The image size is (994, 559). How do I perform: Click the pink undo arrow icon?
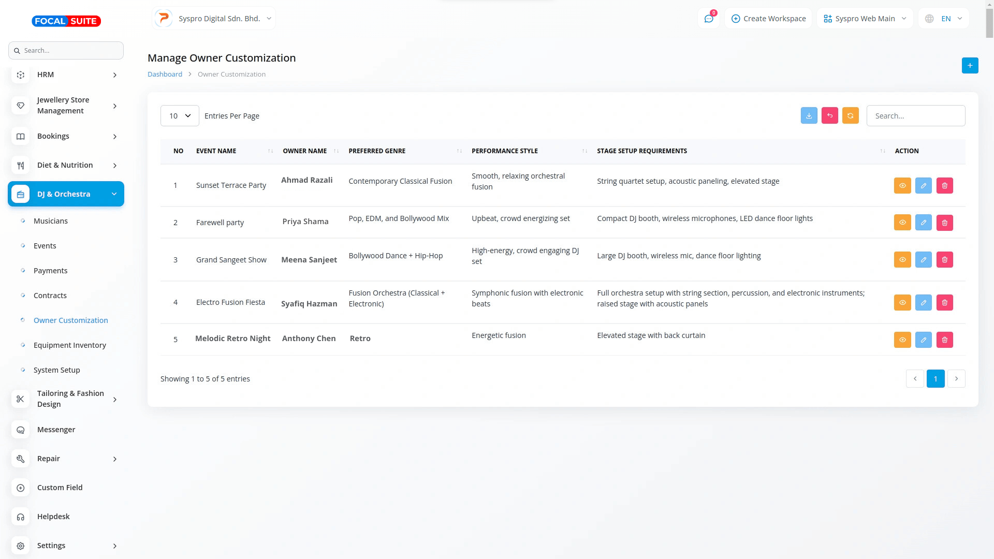click(x=829, y=115)
